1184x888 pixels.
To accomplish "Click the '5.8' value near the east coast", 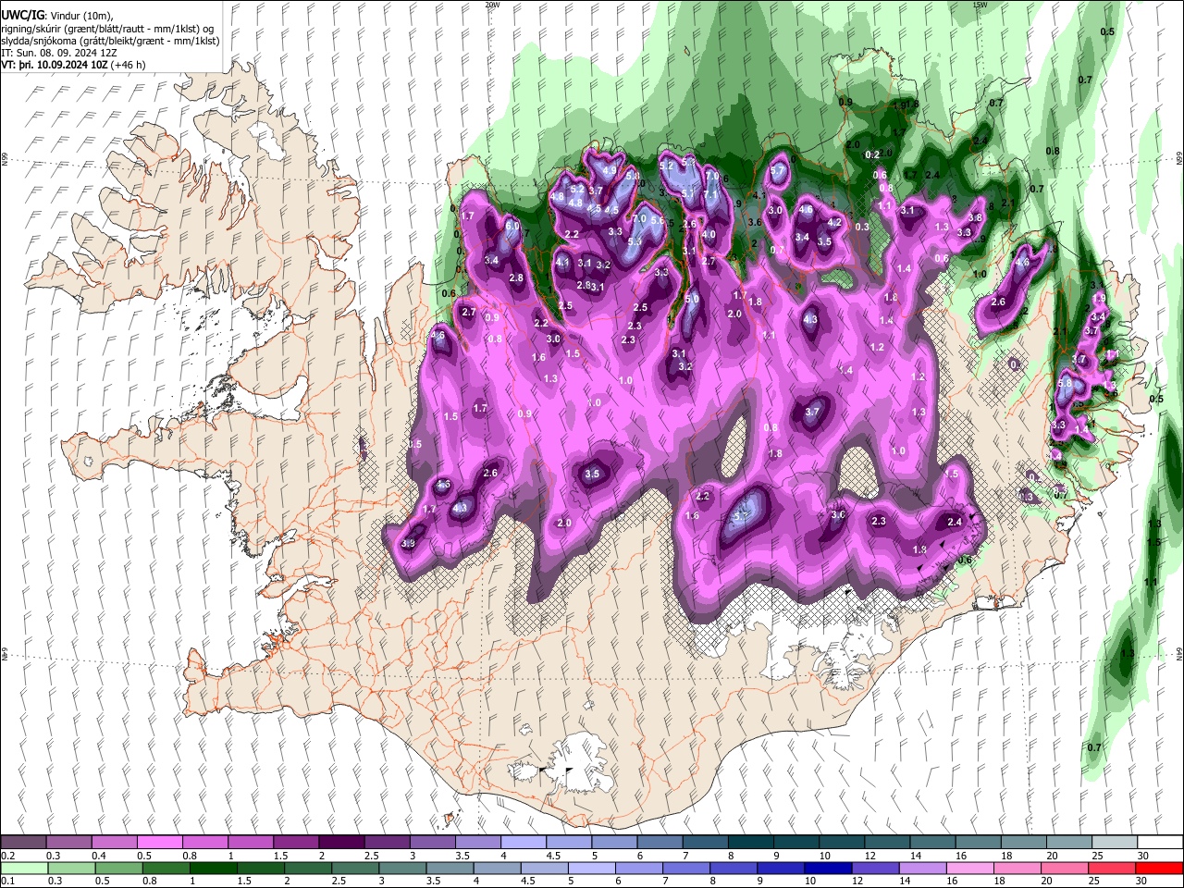I will (x=1065, y=383).
